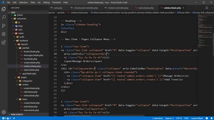Viewport: 214px width, 120px height.
Task: Open the editor More Actions ellipsis
Action: [212, 8]
